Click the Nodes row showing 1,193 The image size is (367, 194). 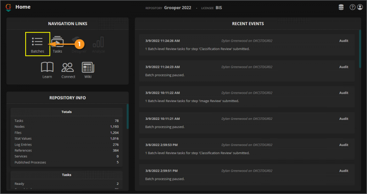(67, 127)
